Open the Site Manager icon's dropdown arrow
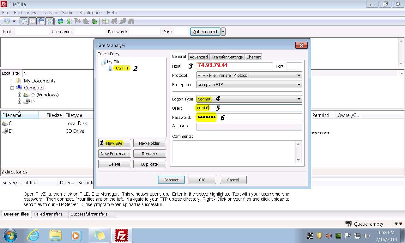This screenshot has width=405, height=243. click(14, 21)
